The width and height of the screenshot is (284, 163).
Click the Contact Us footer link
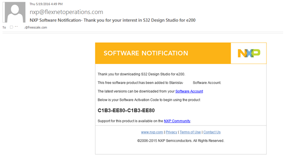(x=212, y=132)
